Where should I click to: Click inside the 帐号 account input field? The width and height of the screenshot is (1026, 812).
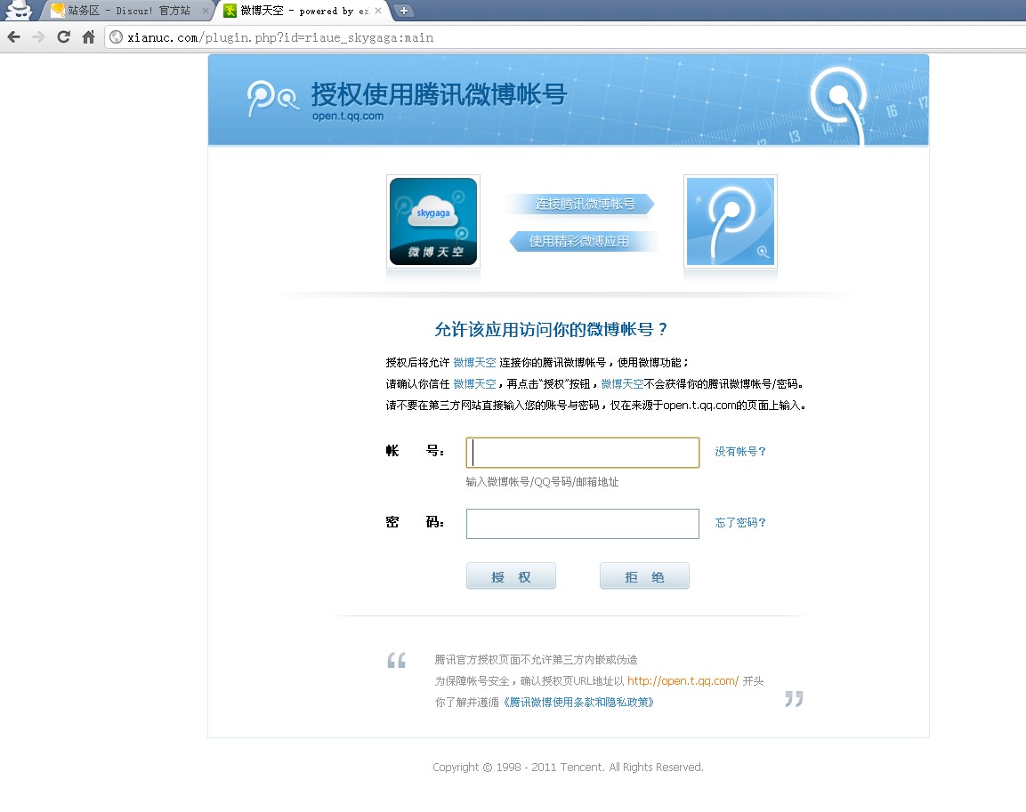coord(582,453)
